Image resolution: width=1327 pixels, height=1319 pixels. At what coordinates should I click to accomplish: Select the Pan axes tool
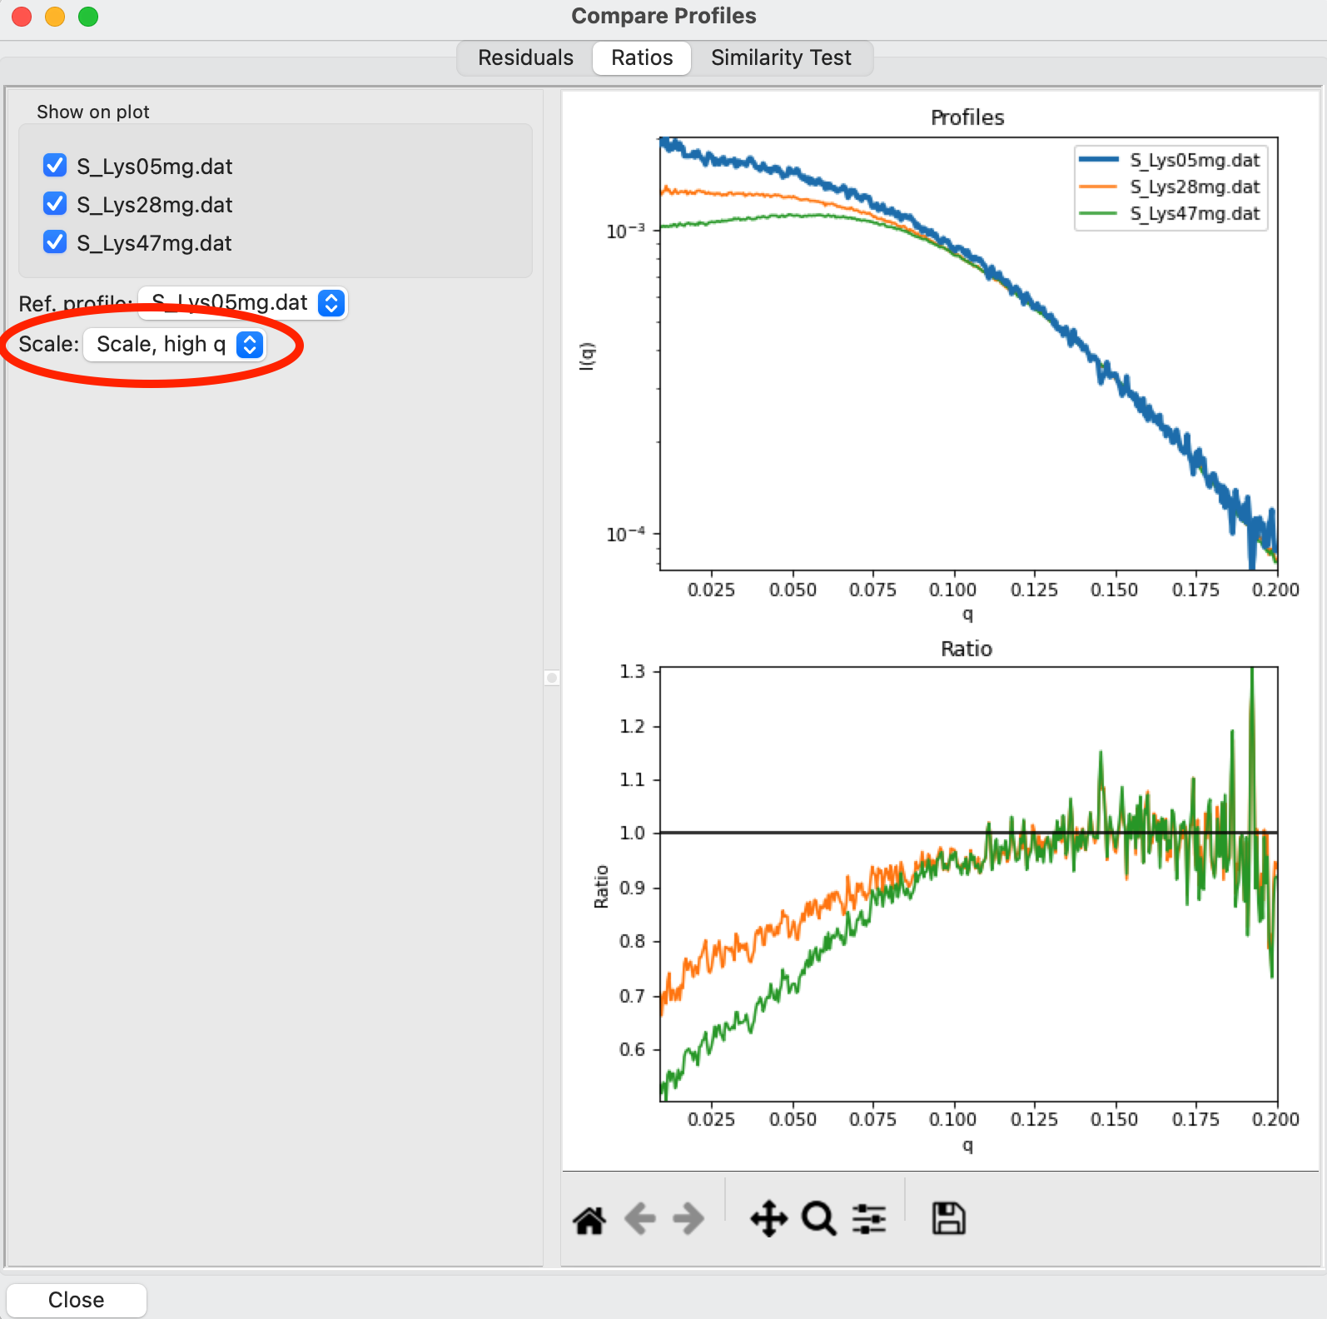coord(768,1219)
